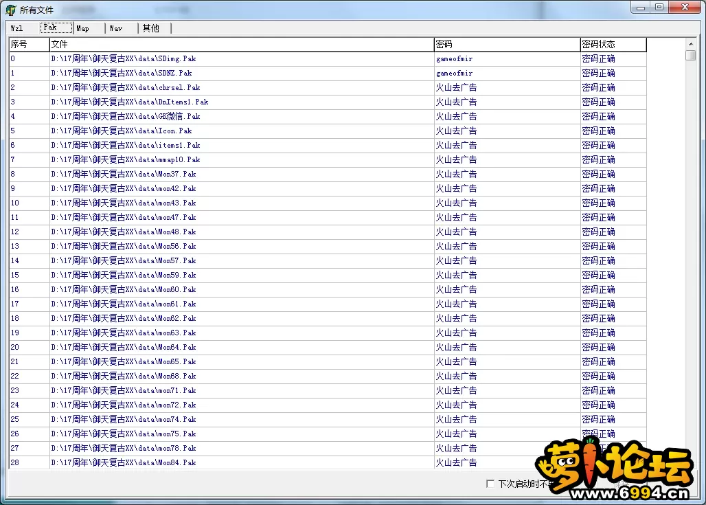The image size is (706, 505).
Task: Switch to the 其他 tab
Action: pyautogui.click(x=155, y=28)
